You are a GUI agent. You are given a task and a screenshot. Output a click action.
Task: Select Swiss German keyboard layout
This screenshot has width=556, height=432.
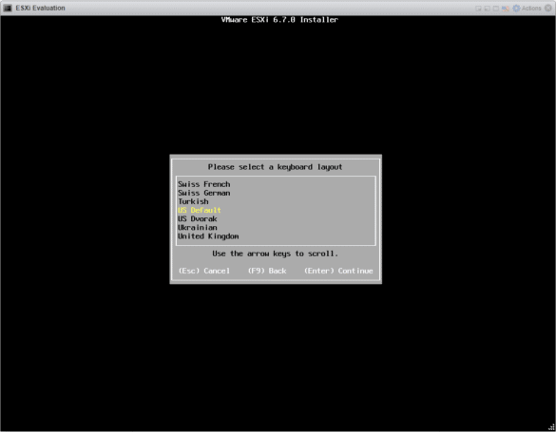coord(204,193)
